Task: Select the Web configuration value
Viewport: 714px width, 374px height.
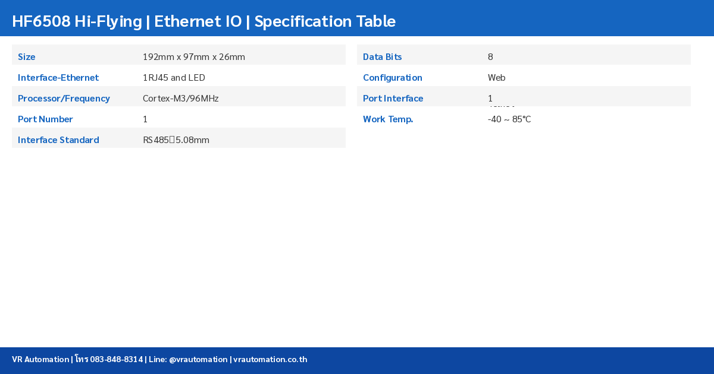Action: (x=497, y=78)
